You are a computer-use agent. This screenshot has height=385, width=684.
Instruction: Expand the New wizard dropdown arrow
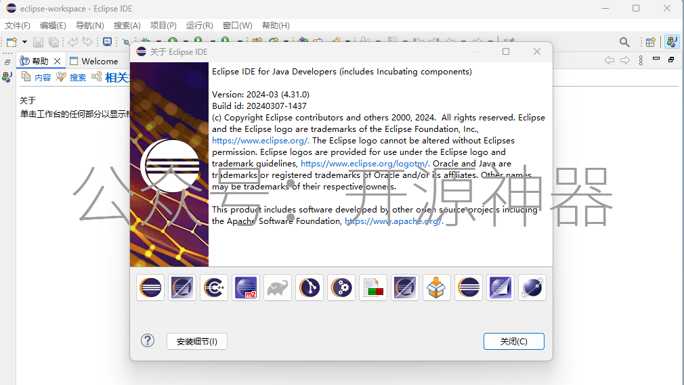[x=24, y=42]
